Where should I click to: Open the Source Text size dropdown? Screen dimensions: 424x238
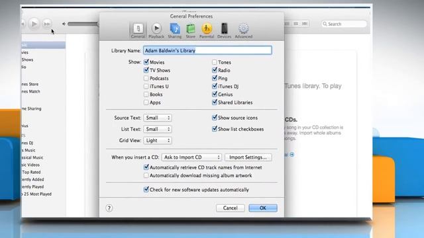(x=158, y=118)
